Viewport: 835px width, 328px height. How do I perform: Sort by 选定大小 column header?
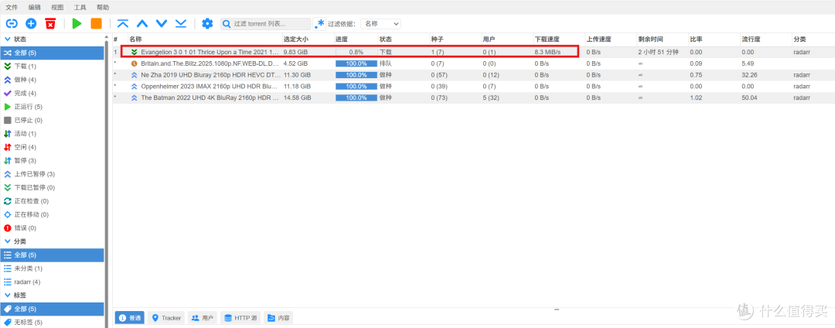pyautogui.click(x=308, y=39)
